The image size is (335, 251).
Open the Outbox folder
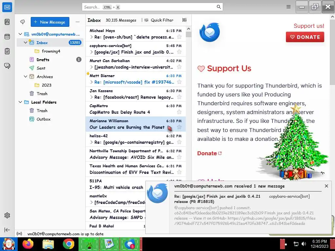[x=50, y=119]
